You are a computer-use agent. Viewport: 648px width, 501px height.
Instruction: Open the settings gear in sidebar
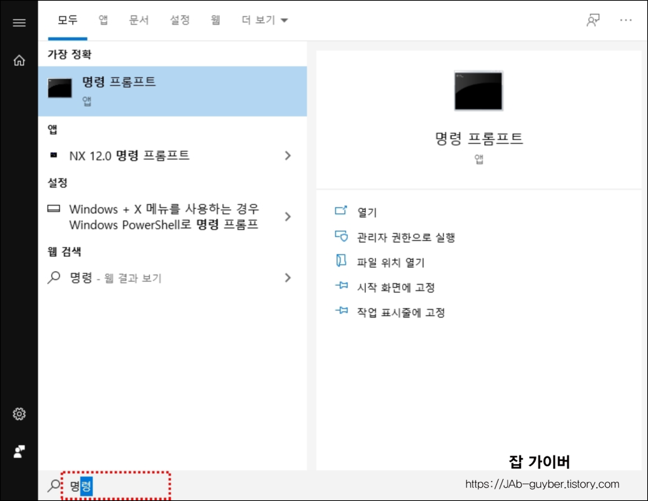19,414
